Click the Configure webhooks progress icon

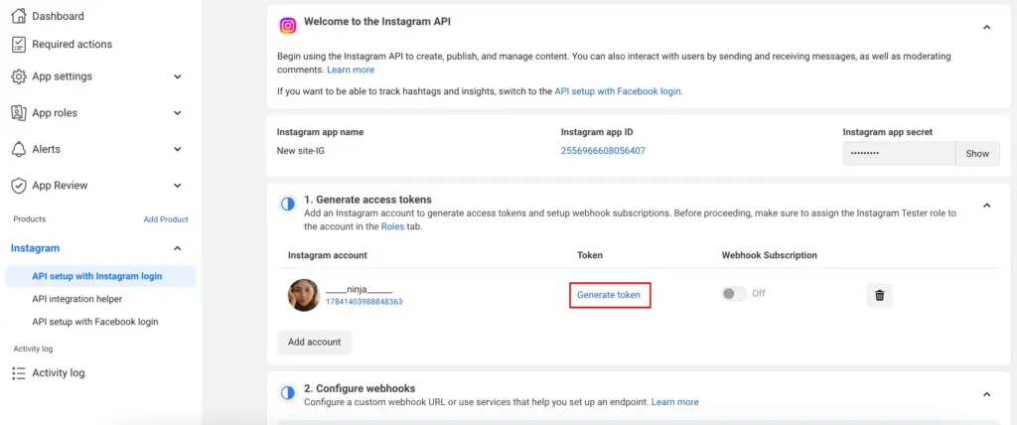coord(287,393)
